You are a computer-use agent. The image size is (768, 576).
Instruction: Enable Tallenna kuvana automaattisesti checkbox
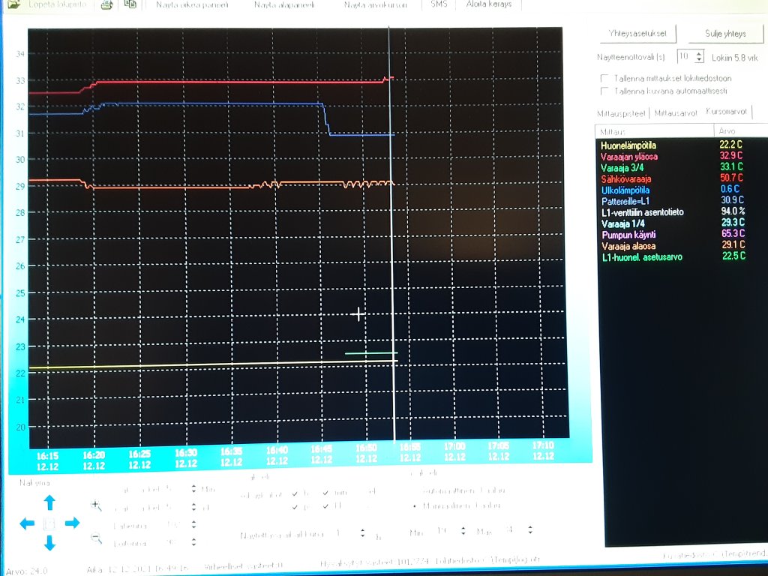[605, 91]
